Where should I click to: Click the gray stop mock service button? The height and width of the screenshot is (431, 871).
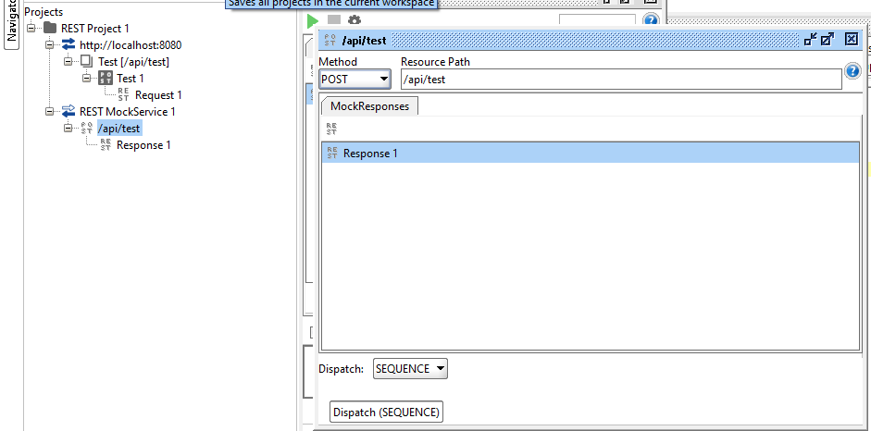[334, 19]
